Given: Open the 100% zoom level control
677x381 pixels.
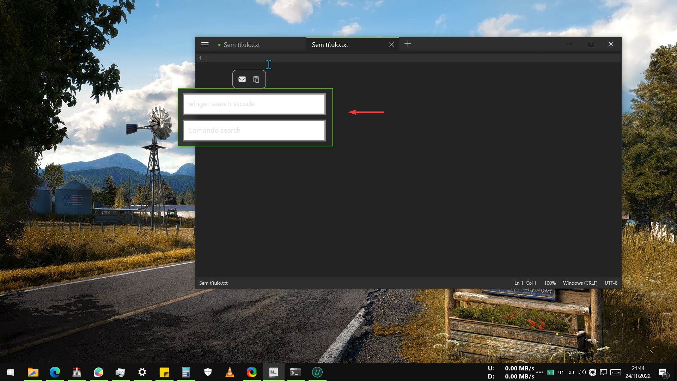Looking at the screenshot, I should pyautogui.click(x=550, y=283).
